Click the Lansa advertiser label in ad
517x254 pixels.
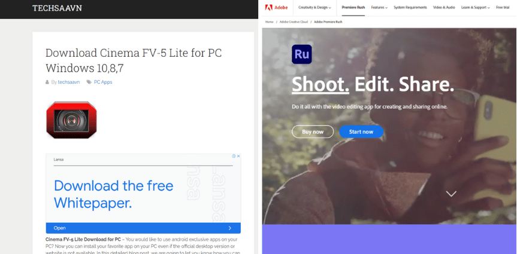click(x=58, y=159)
